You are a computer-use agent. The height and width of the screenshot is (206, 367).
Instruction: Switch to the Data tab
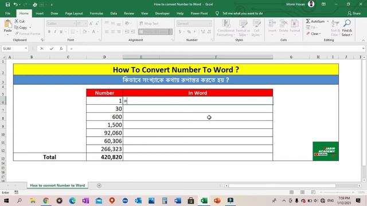click(114, 13)
